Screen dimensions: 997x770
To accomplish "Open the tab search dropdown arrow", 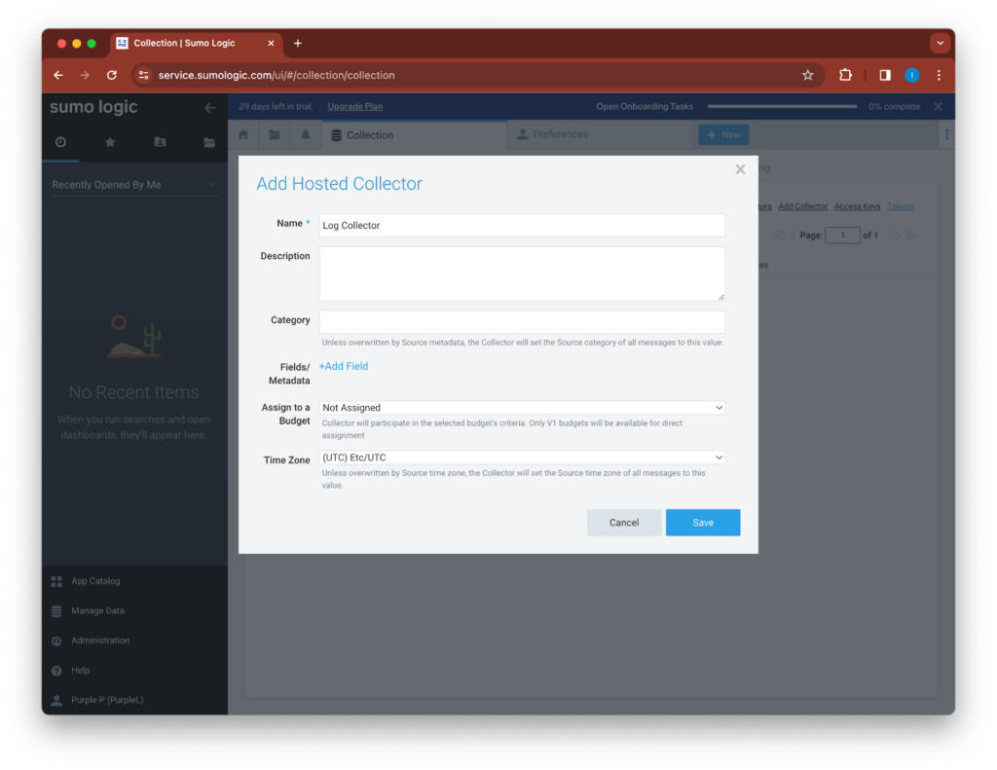I will pyautogui.click(x=940, y=43).
